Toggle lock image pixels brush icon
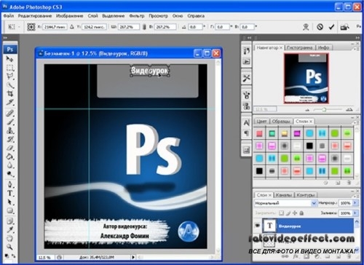 click(288, 213)
